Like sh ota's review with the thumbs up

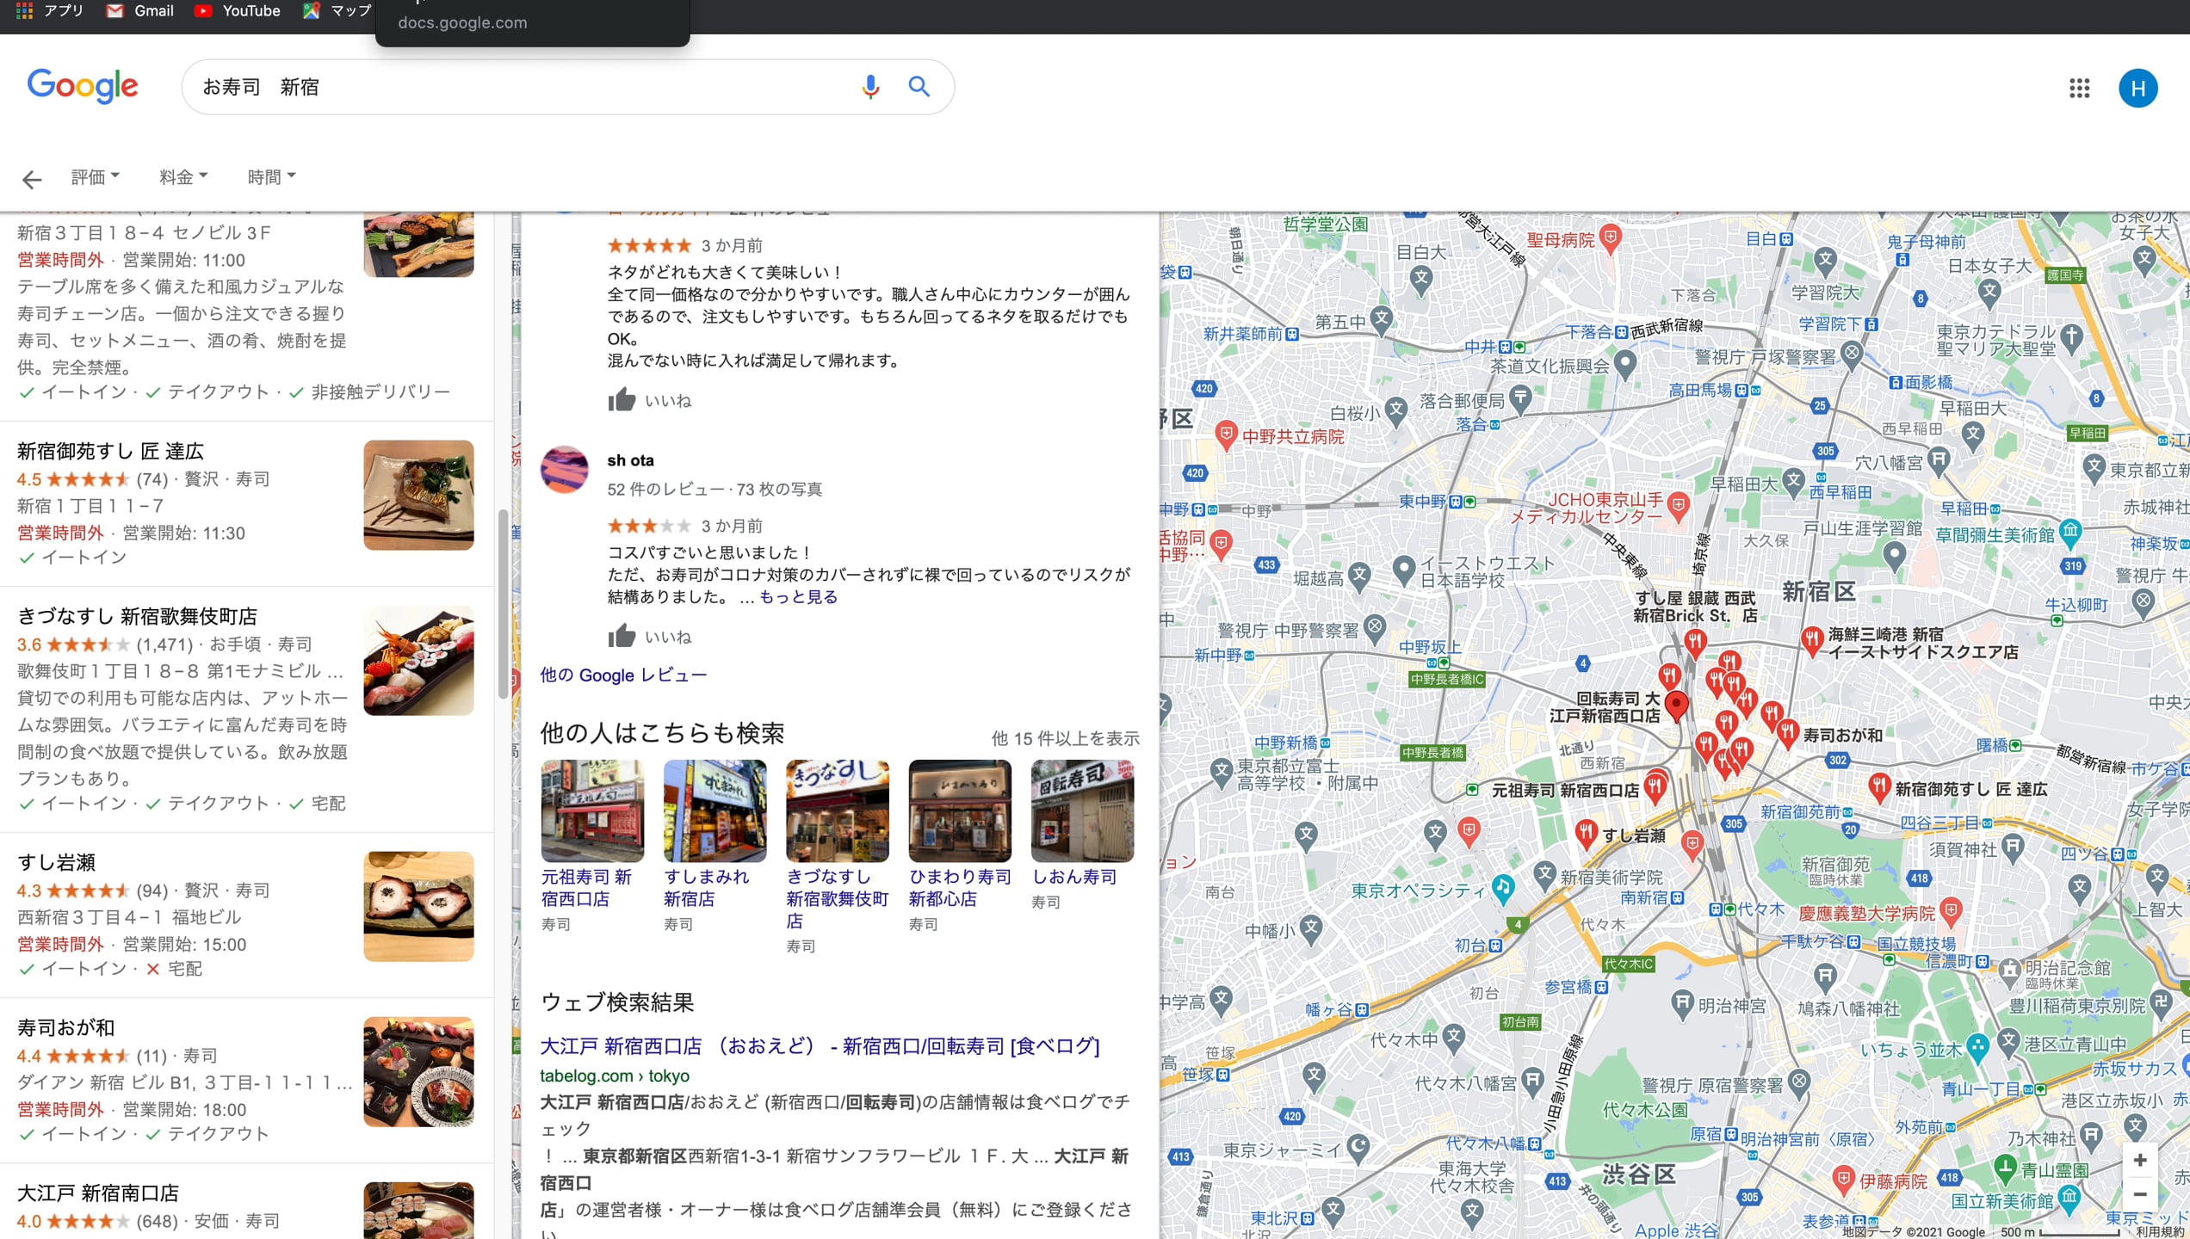pyautogui.click(x=622, y=635)
